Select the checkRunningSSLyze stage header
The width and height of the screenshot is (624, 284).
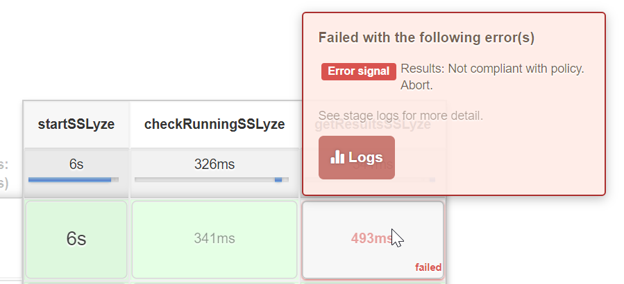coord(214,125)
